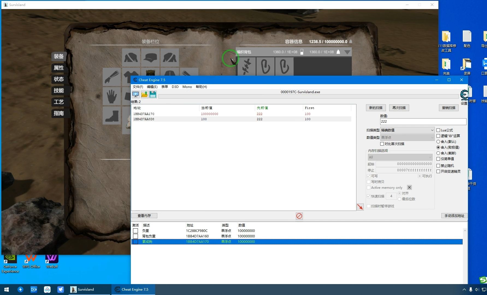
Task: Click the red arrow add-to-list icon
Action: pyautogui.click(x=360, y=207)
